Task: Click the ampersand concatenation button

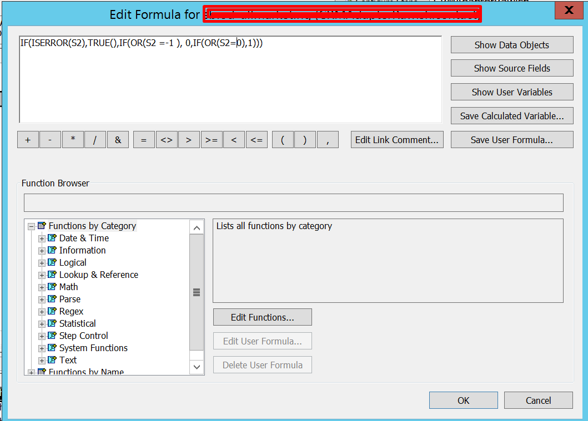Action: 118,140
